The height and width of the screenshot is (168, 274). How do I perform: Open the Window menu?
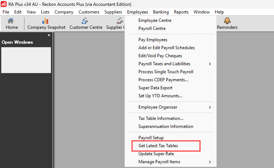201,12
